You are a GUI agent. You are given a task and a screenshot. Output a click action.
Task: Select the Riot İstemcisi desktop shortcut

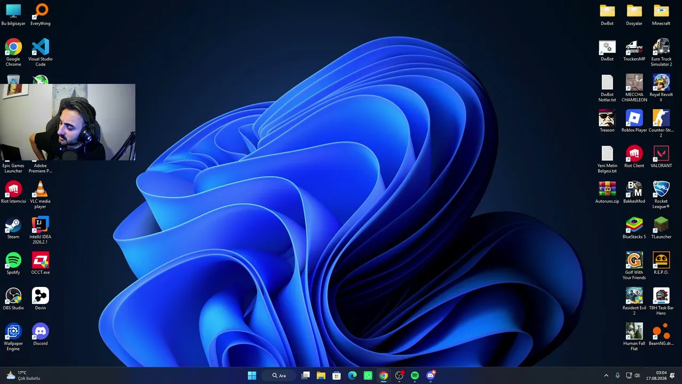point(13,193)
